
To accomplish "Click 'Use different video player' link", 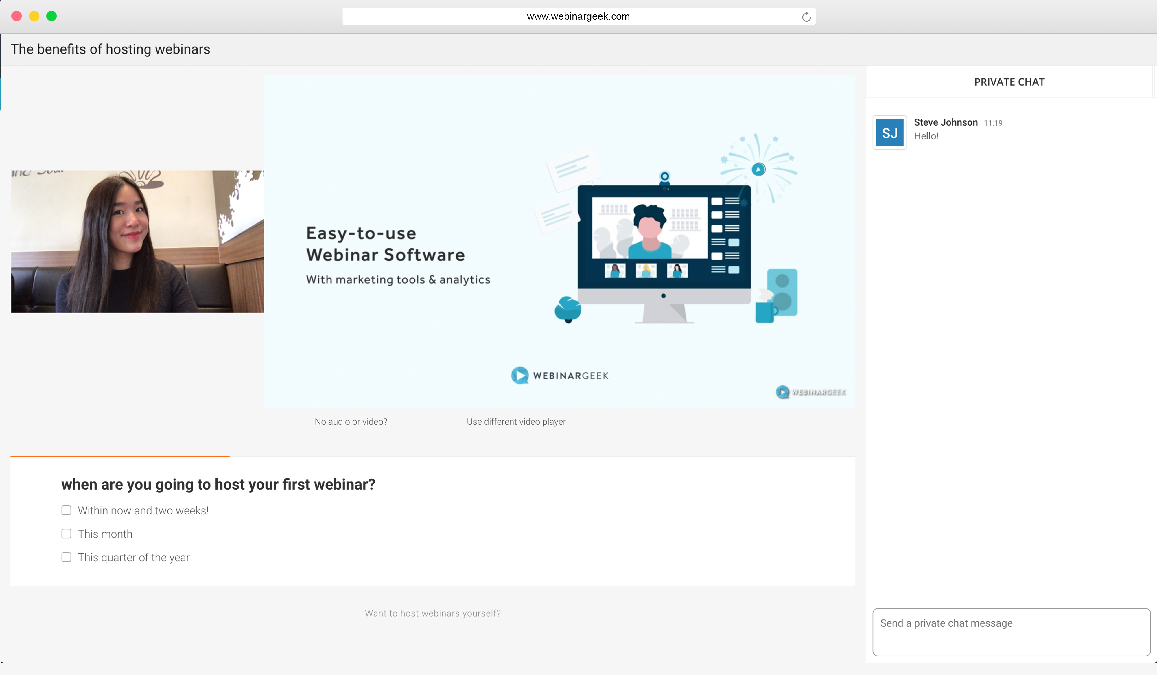I will (x=516, y=422).
